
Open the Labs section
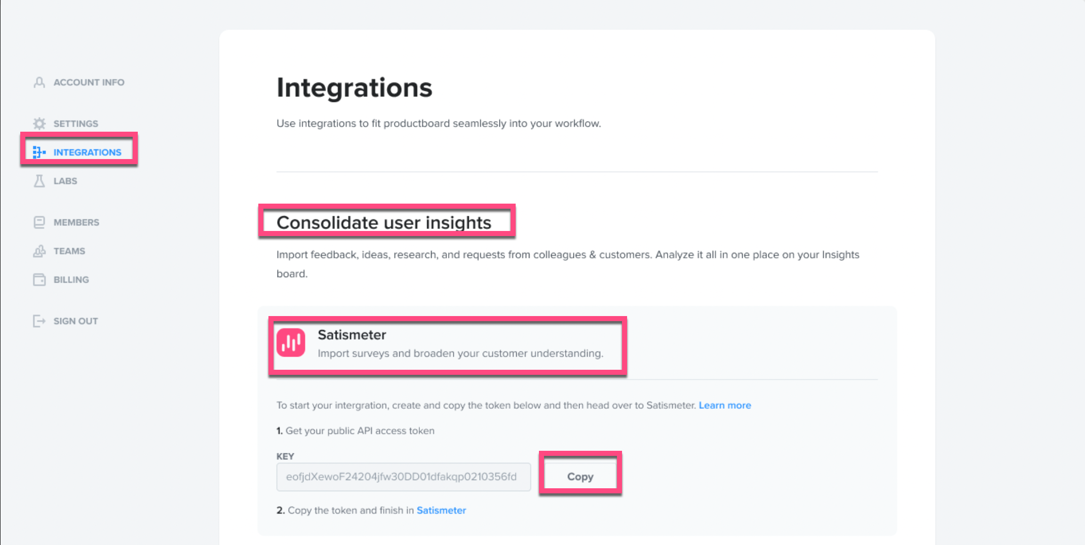tap(65, 181)
